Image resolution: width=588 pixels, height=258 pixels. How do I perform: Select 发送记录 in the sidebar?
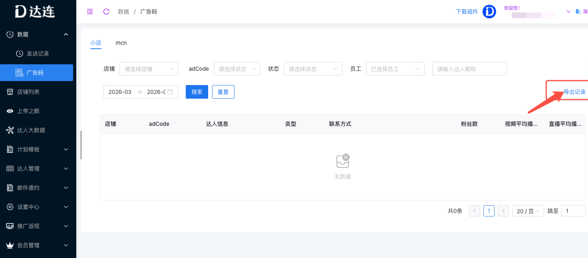[x=38, y=54]
